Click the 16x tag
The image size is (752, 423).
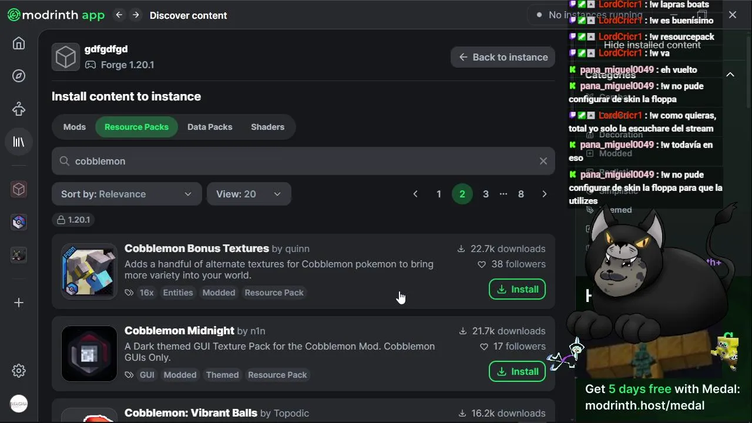point(146,293)
